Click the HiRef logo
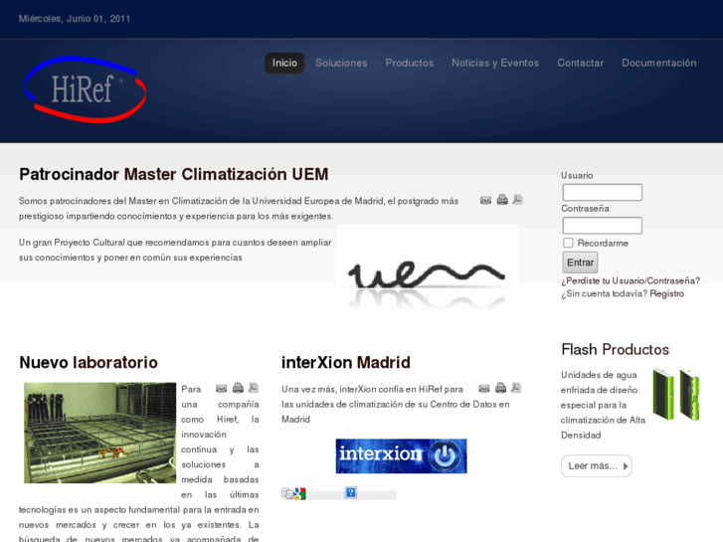 tap(86, 90)
